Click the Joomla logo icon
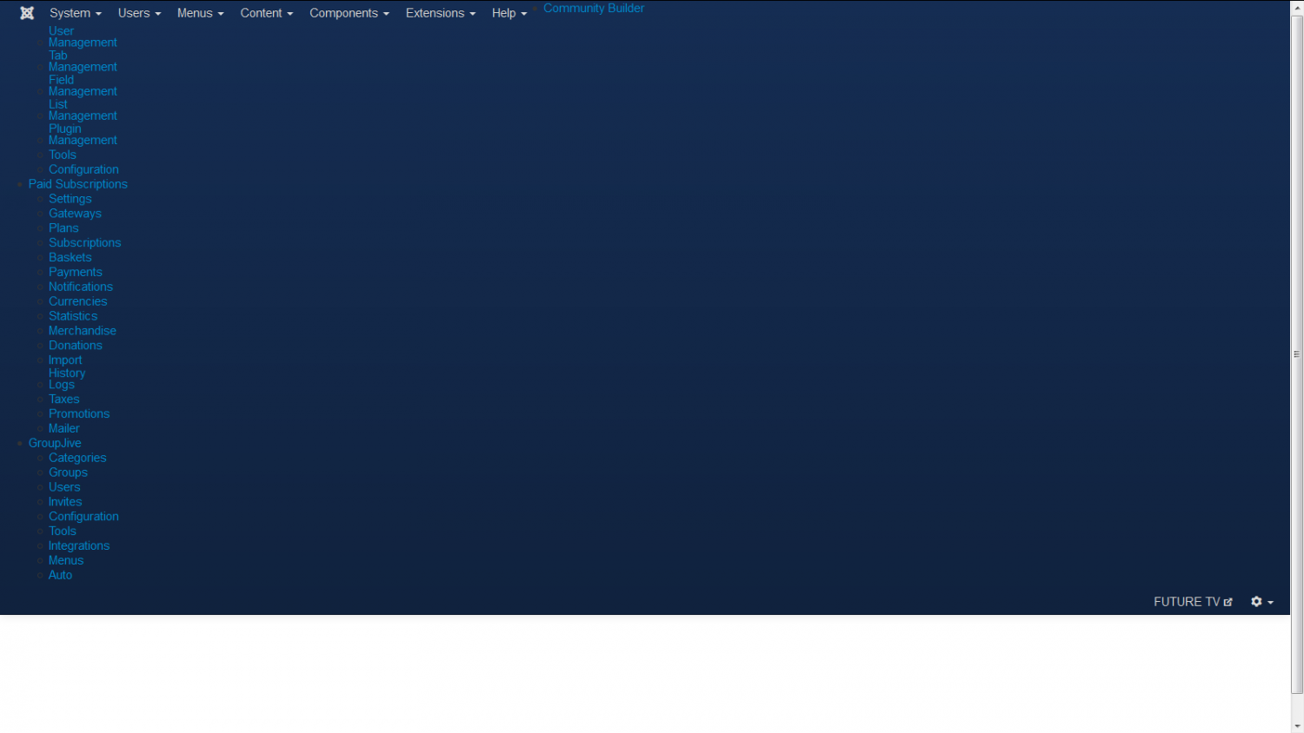Viewport: 1304px width, 733px height. (x=27, y=13)
